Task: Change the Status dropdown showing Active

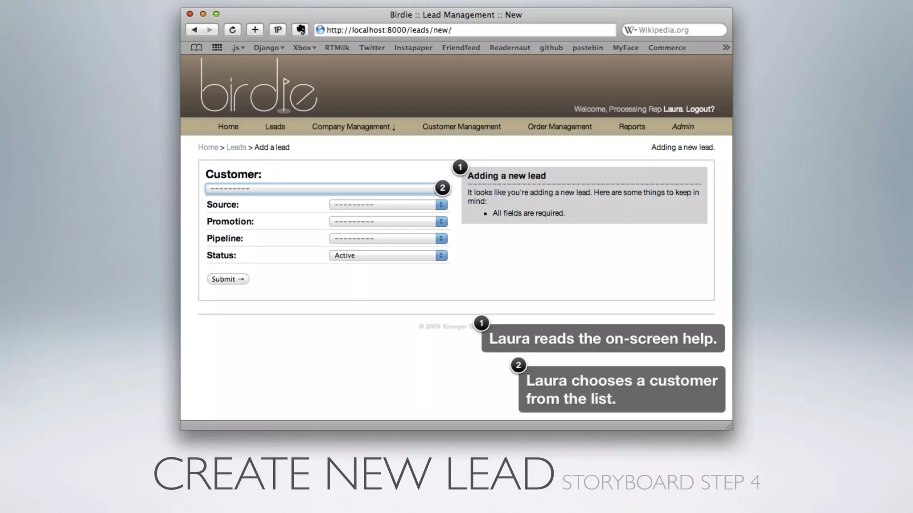Action: pyautogui.click(x=388, y=256)
